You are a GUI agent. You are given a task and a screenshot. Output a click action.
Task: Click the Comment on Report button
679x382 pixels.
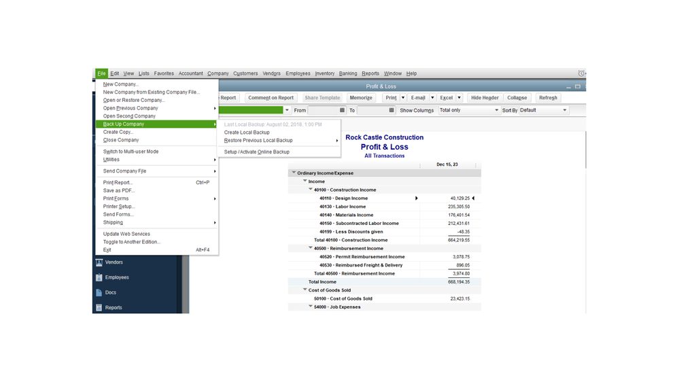click(x=271, y=98)
